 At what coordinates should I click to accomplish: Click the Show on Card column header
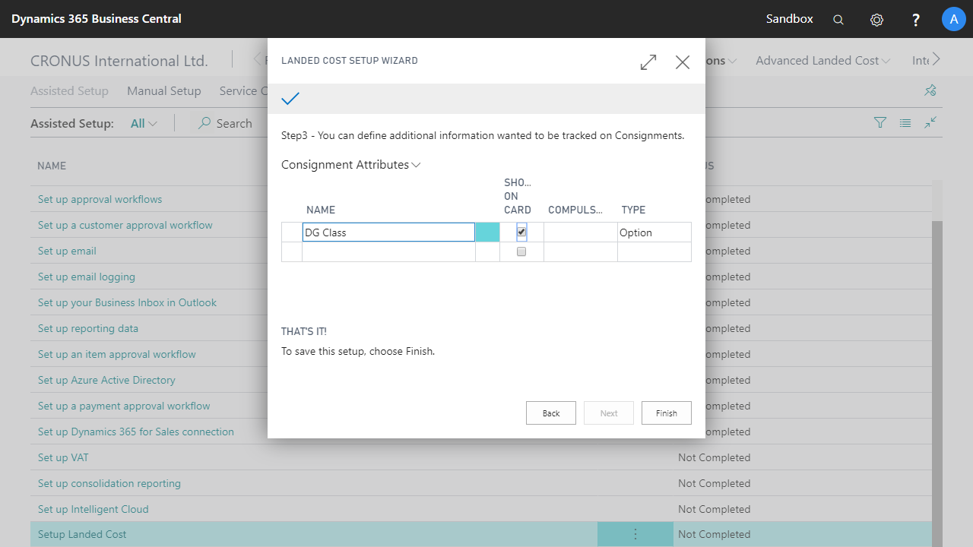point(518,196)
